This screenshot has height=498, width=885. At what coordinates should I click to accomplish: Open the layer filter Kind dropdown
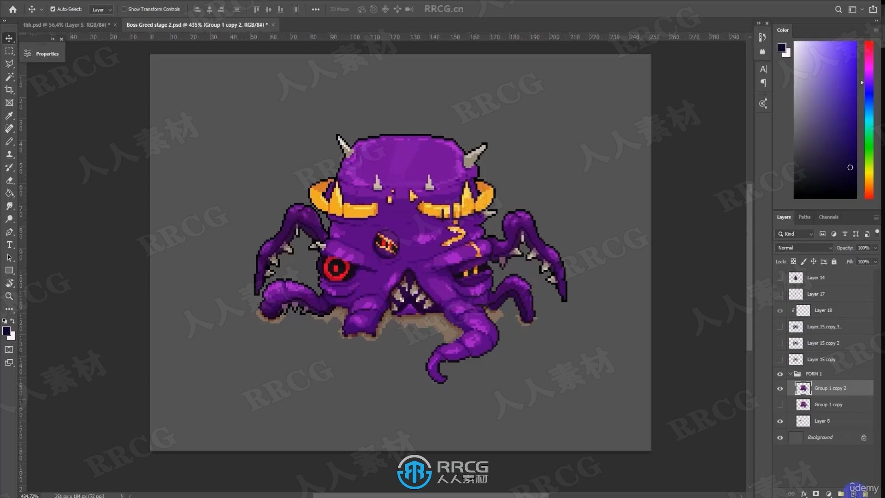795,234
